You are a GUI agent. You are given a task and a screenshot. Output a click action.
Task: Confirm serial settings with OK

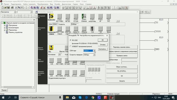pos(103,40)
